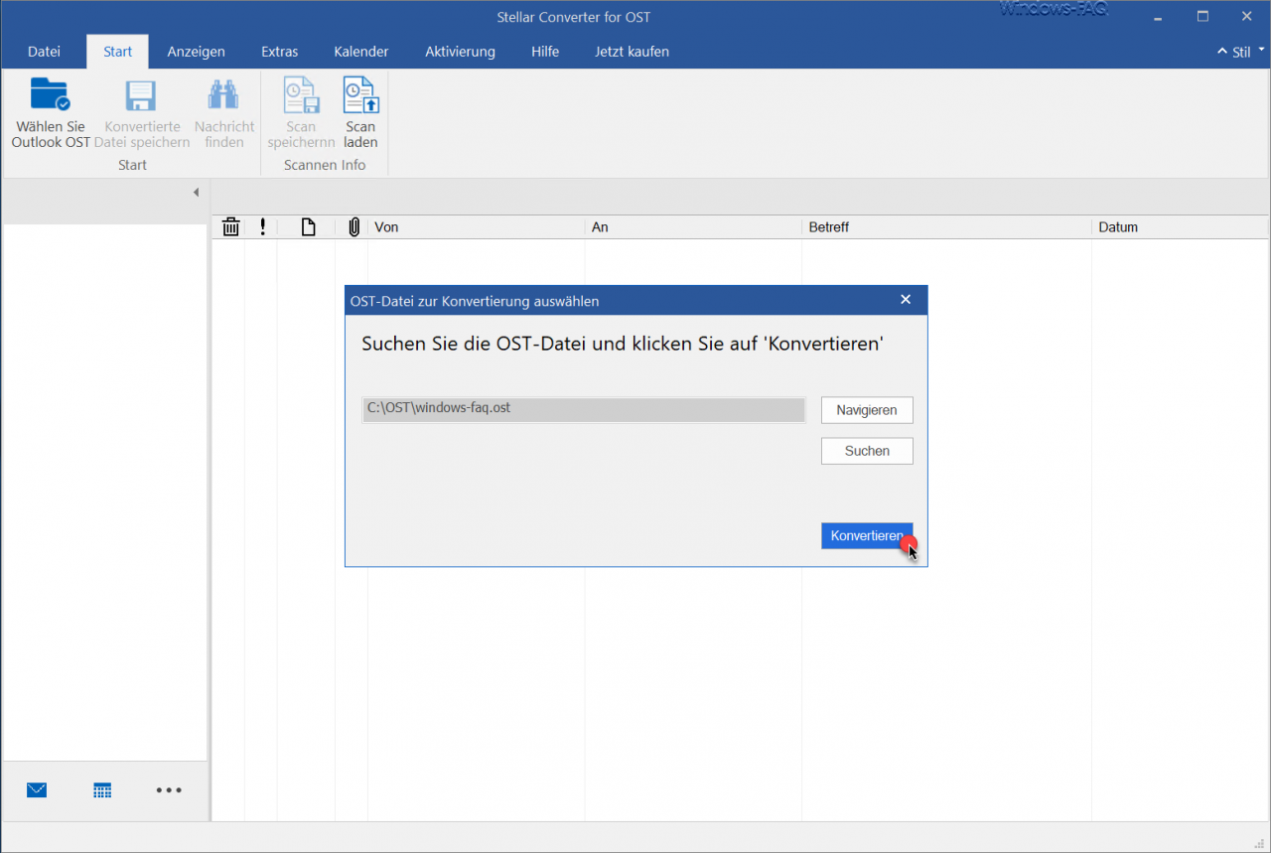Click the Konvertieren button
Image resolution: width=1271 pixels, height=853 pixels.
point(867,535)
